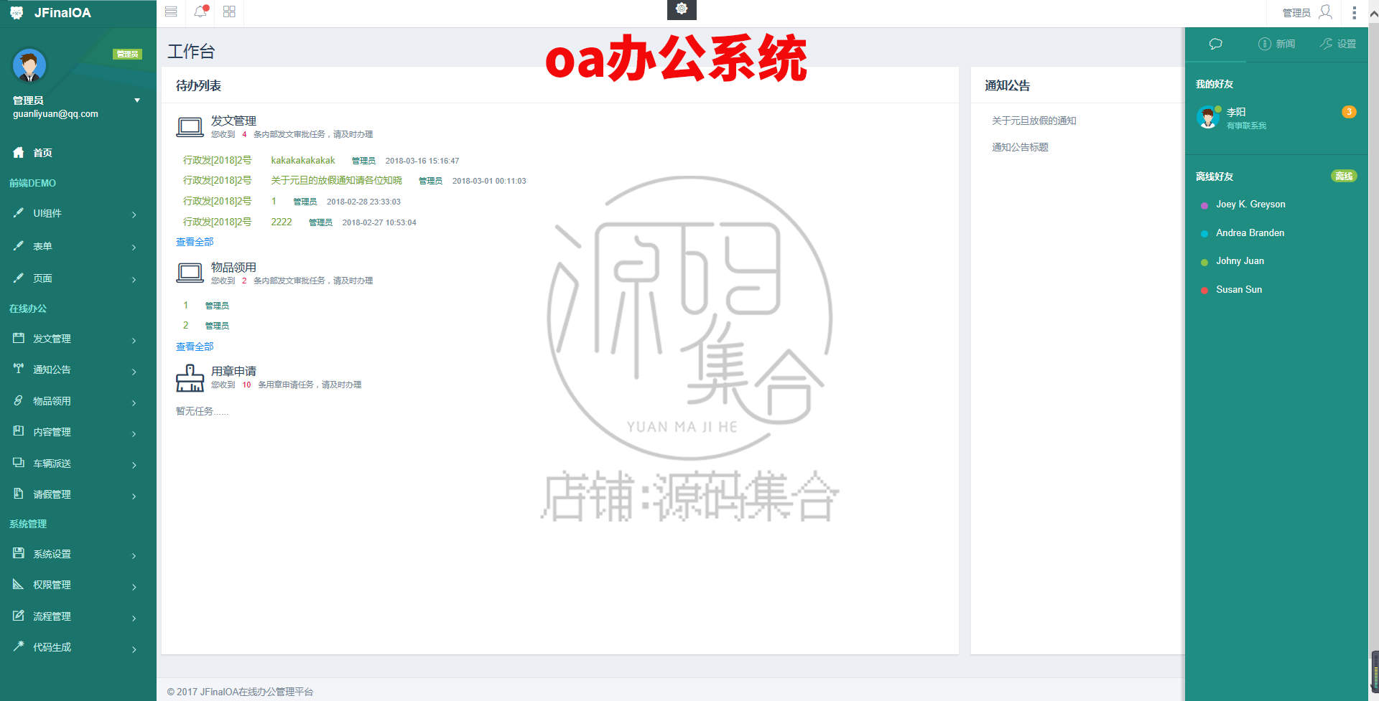The width and height of the screenshot is (1379, 701).
Task: Switch to the 新闻 tab
Action: [1276, 44]
